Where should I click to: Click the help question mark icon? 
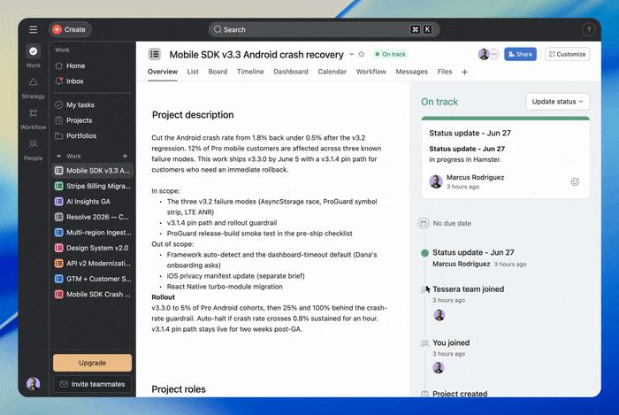coord(589,29)
